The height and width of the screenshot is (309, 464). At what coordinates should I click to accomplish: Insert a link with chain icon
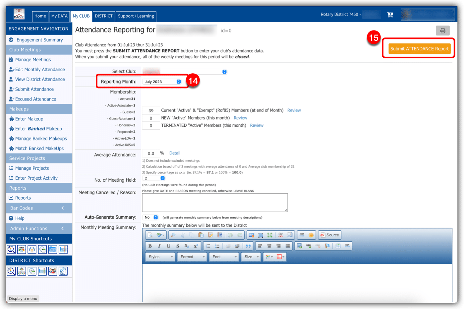click(x=309, y=246)
